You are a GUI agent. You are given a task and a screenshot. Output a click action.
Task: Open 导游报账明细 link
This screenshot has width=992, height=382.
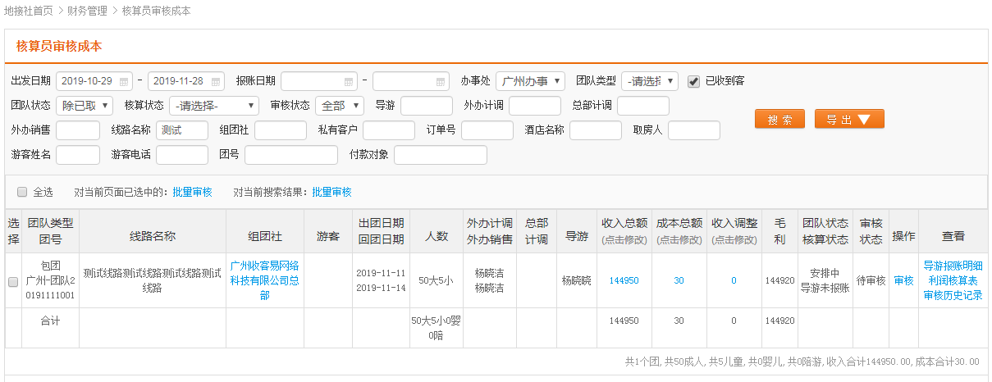953,266
